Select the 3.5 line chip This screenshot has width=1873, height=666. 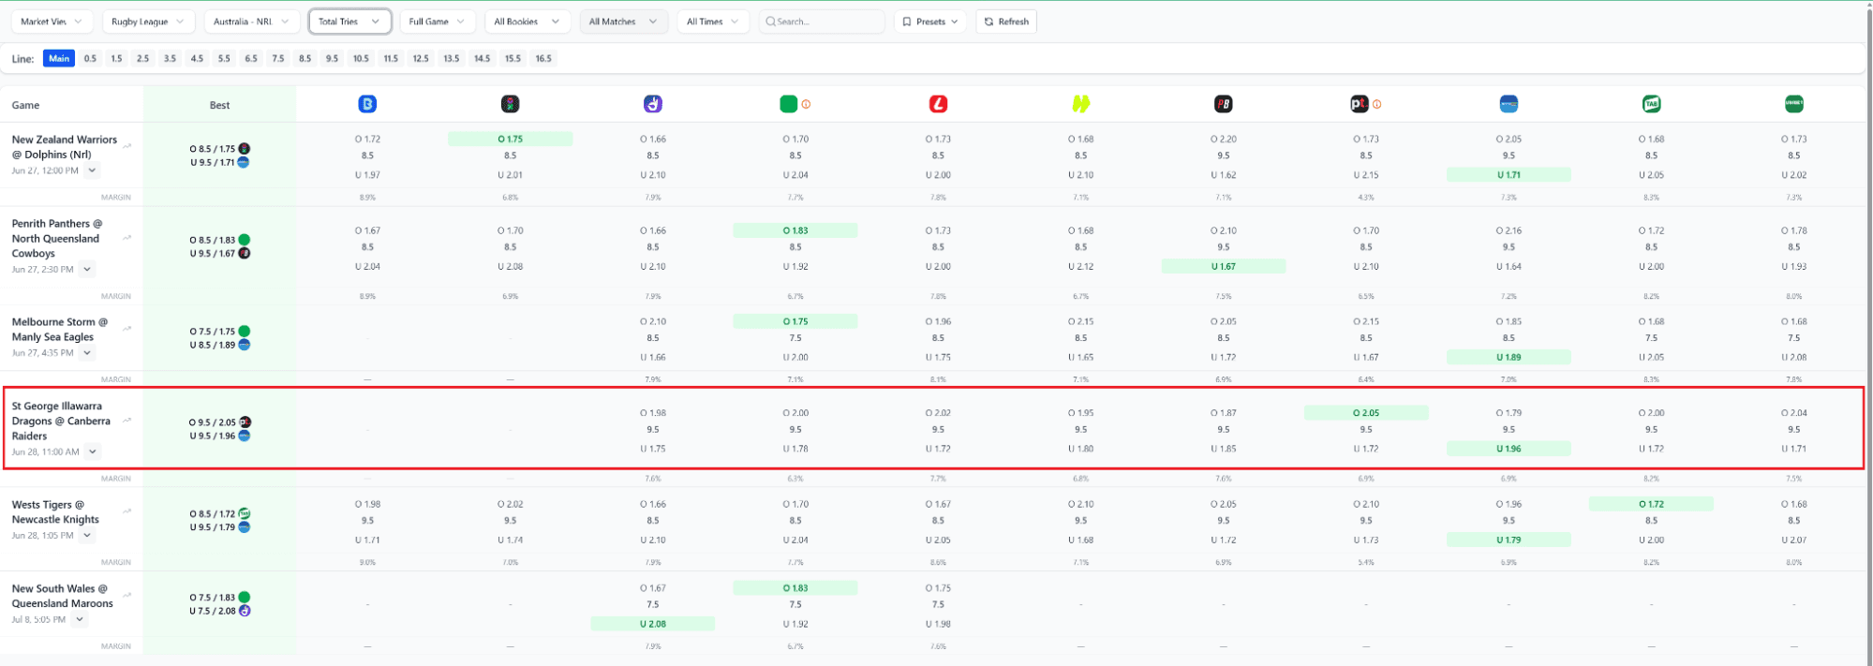point(170,58)
